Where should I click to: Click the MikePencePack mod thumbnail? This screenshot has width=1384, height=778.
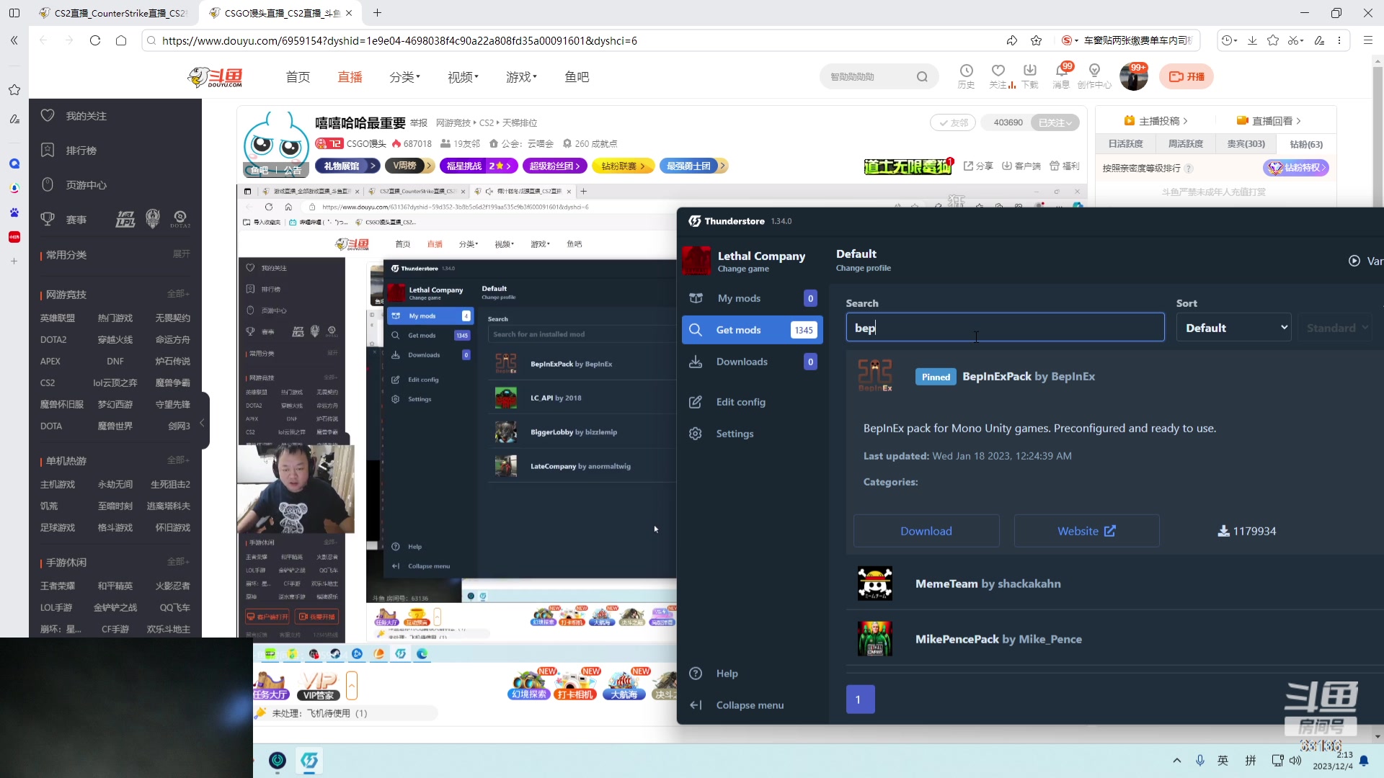(x=875, y=639)
